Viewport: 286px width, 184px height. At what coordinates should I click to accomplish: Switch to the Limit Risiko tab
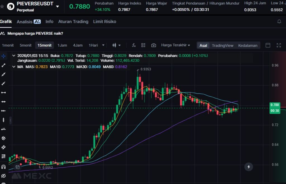(104, 21)
